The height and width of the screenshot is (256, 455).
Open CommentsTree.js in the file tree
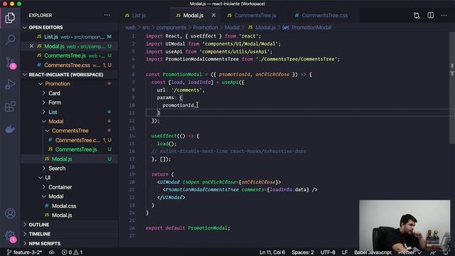point(70,149)
